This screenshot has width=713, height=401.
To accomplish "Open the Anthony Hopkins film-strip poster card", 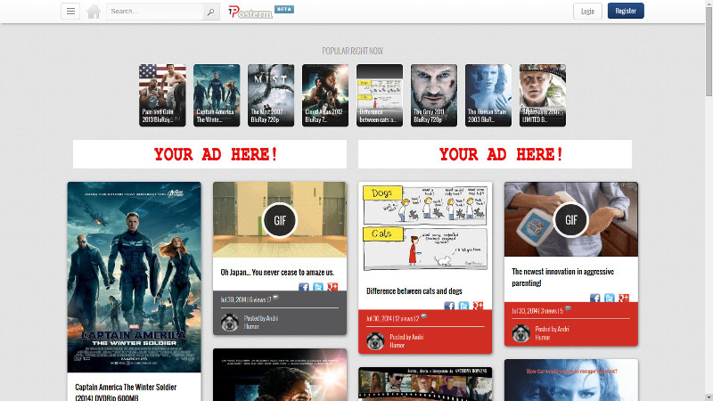I will click(x=425, y=384).
